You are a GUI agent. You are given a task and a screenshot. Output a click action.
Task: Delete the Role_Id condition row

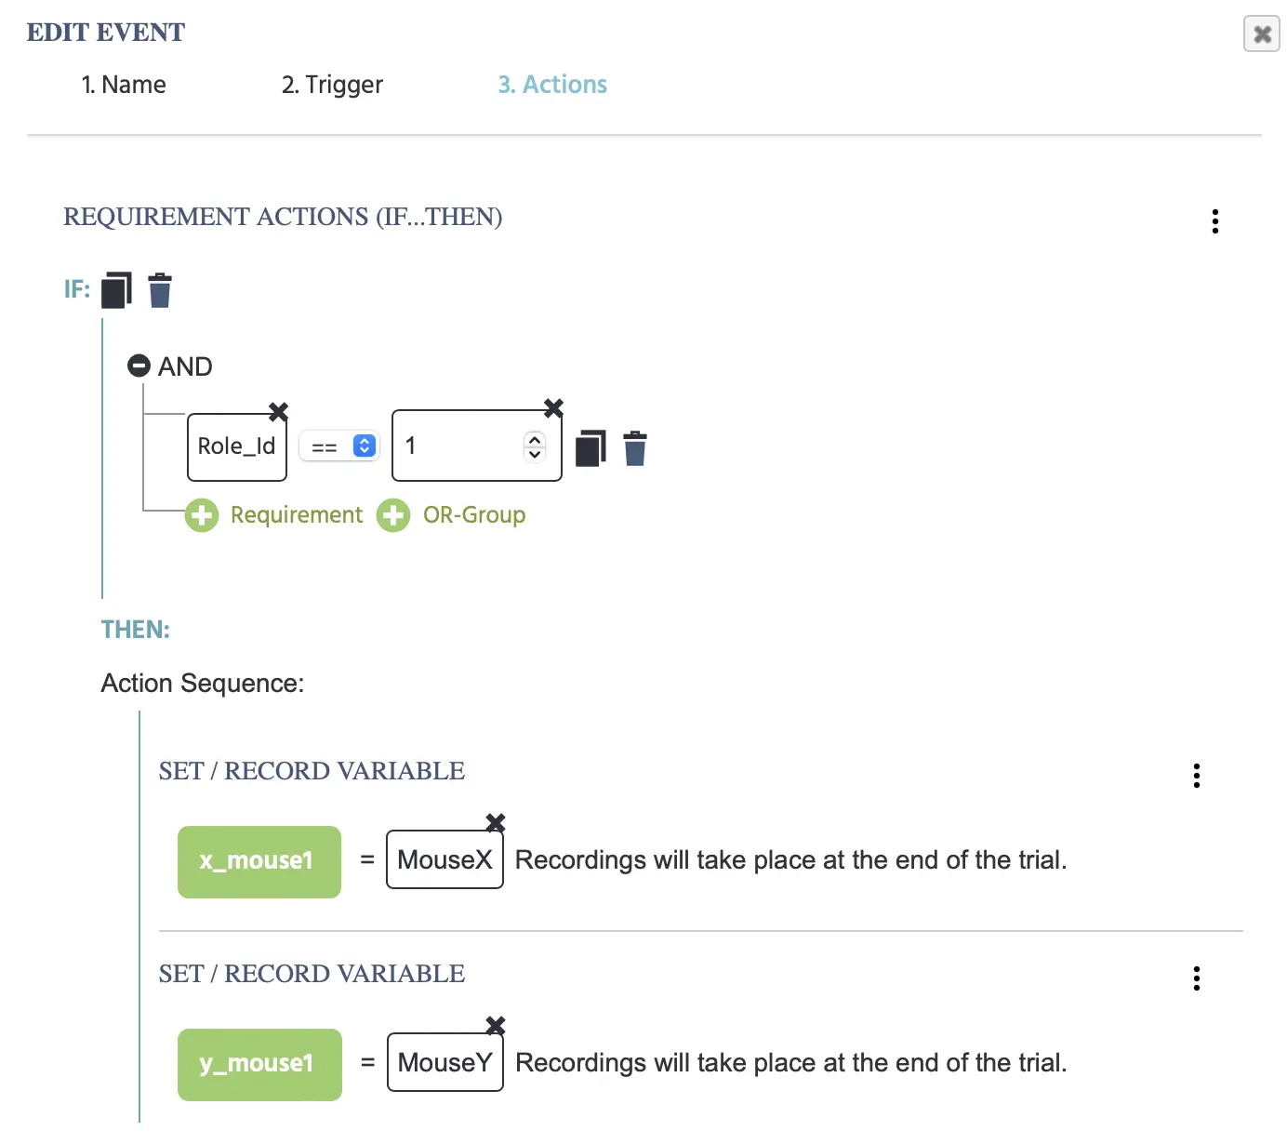point(635,448)
